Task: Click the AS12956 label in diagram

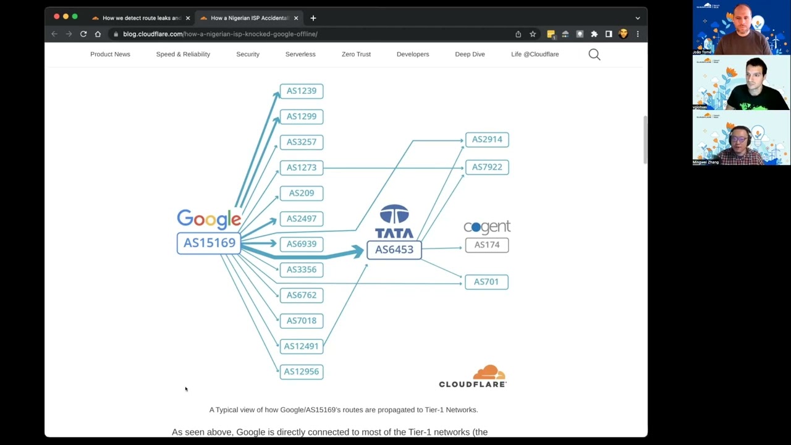Action: [302, 371]
